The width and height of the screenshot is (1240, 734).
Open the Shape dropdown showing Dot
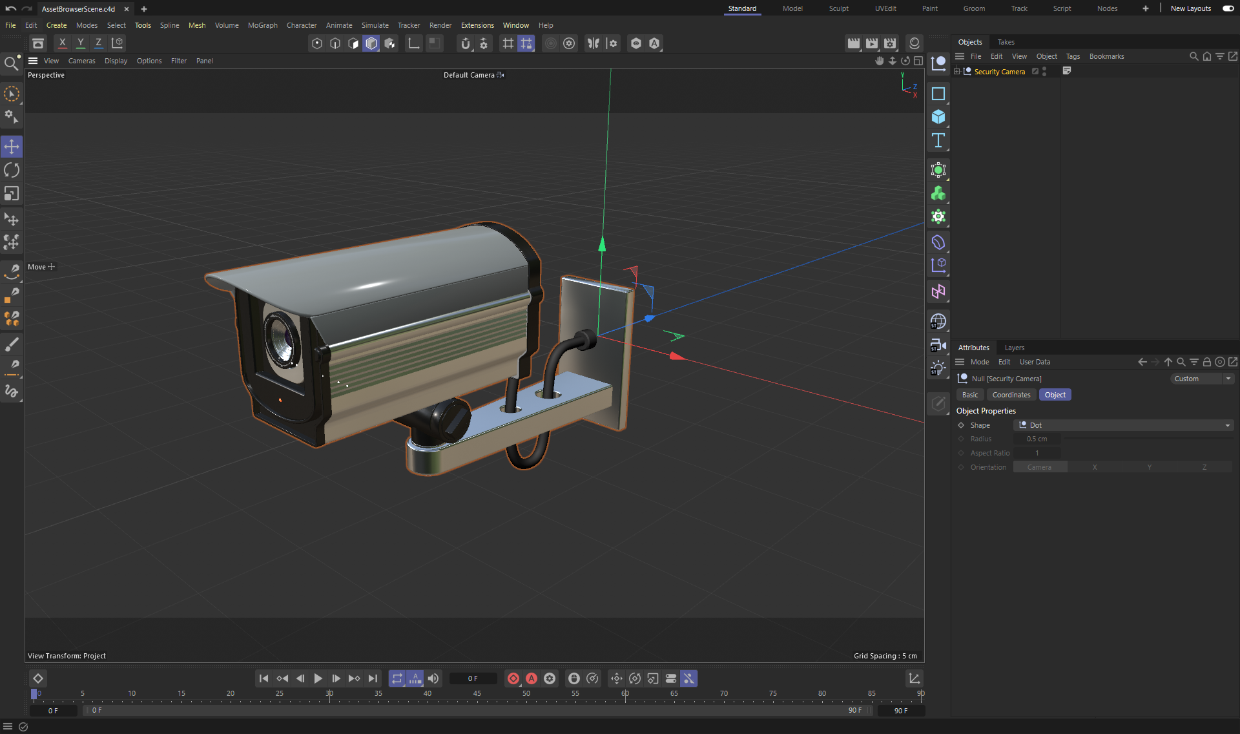(x=1123, y=425)
